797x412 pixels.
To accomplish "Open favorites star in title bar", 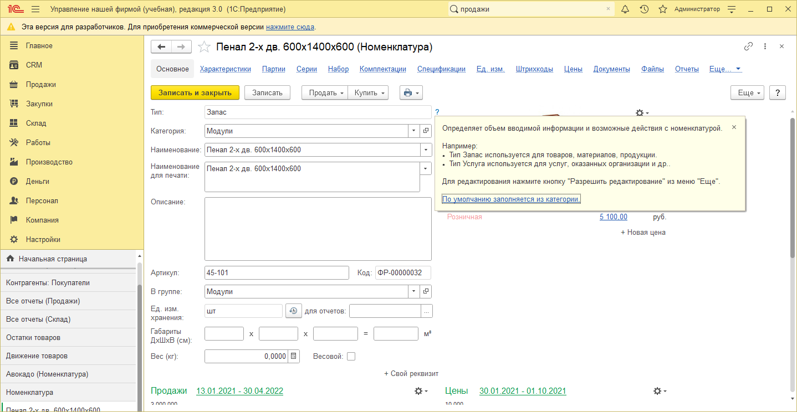I will tap(662, 9).
